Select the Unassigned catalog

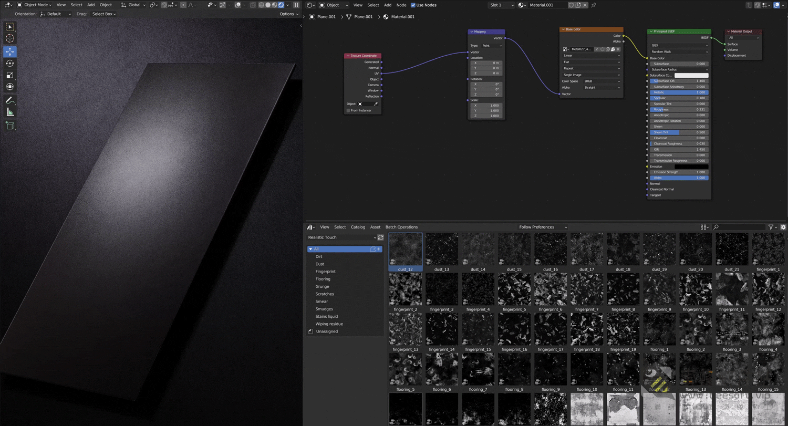(327, 331)
